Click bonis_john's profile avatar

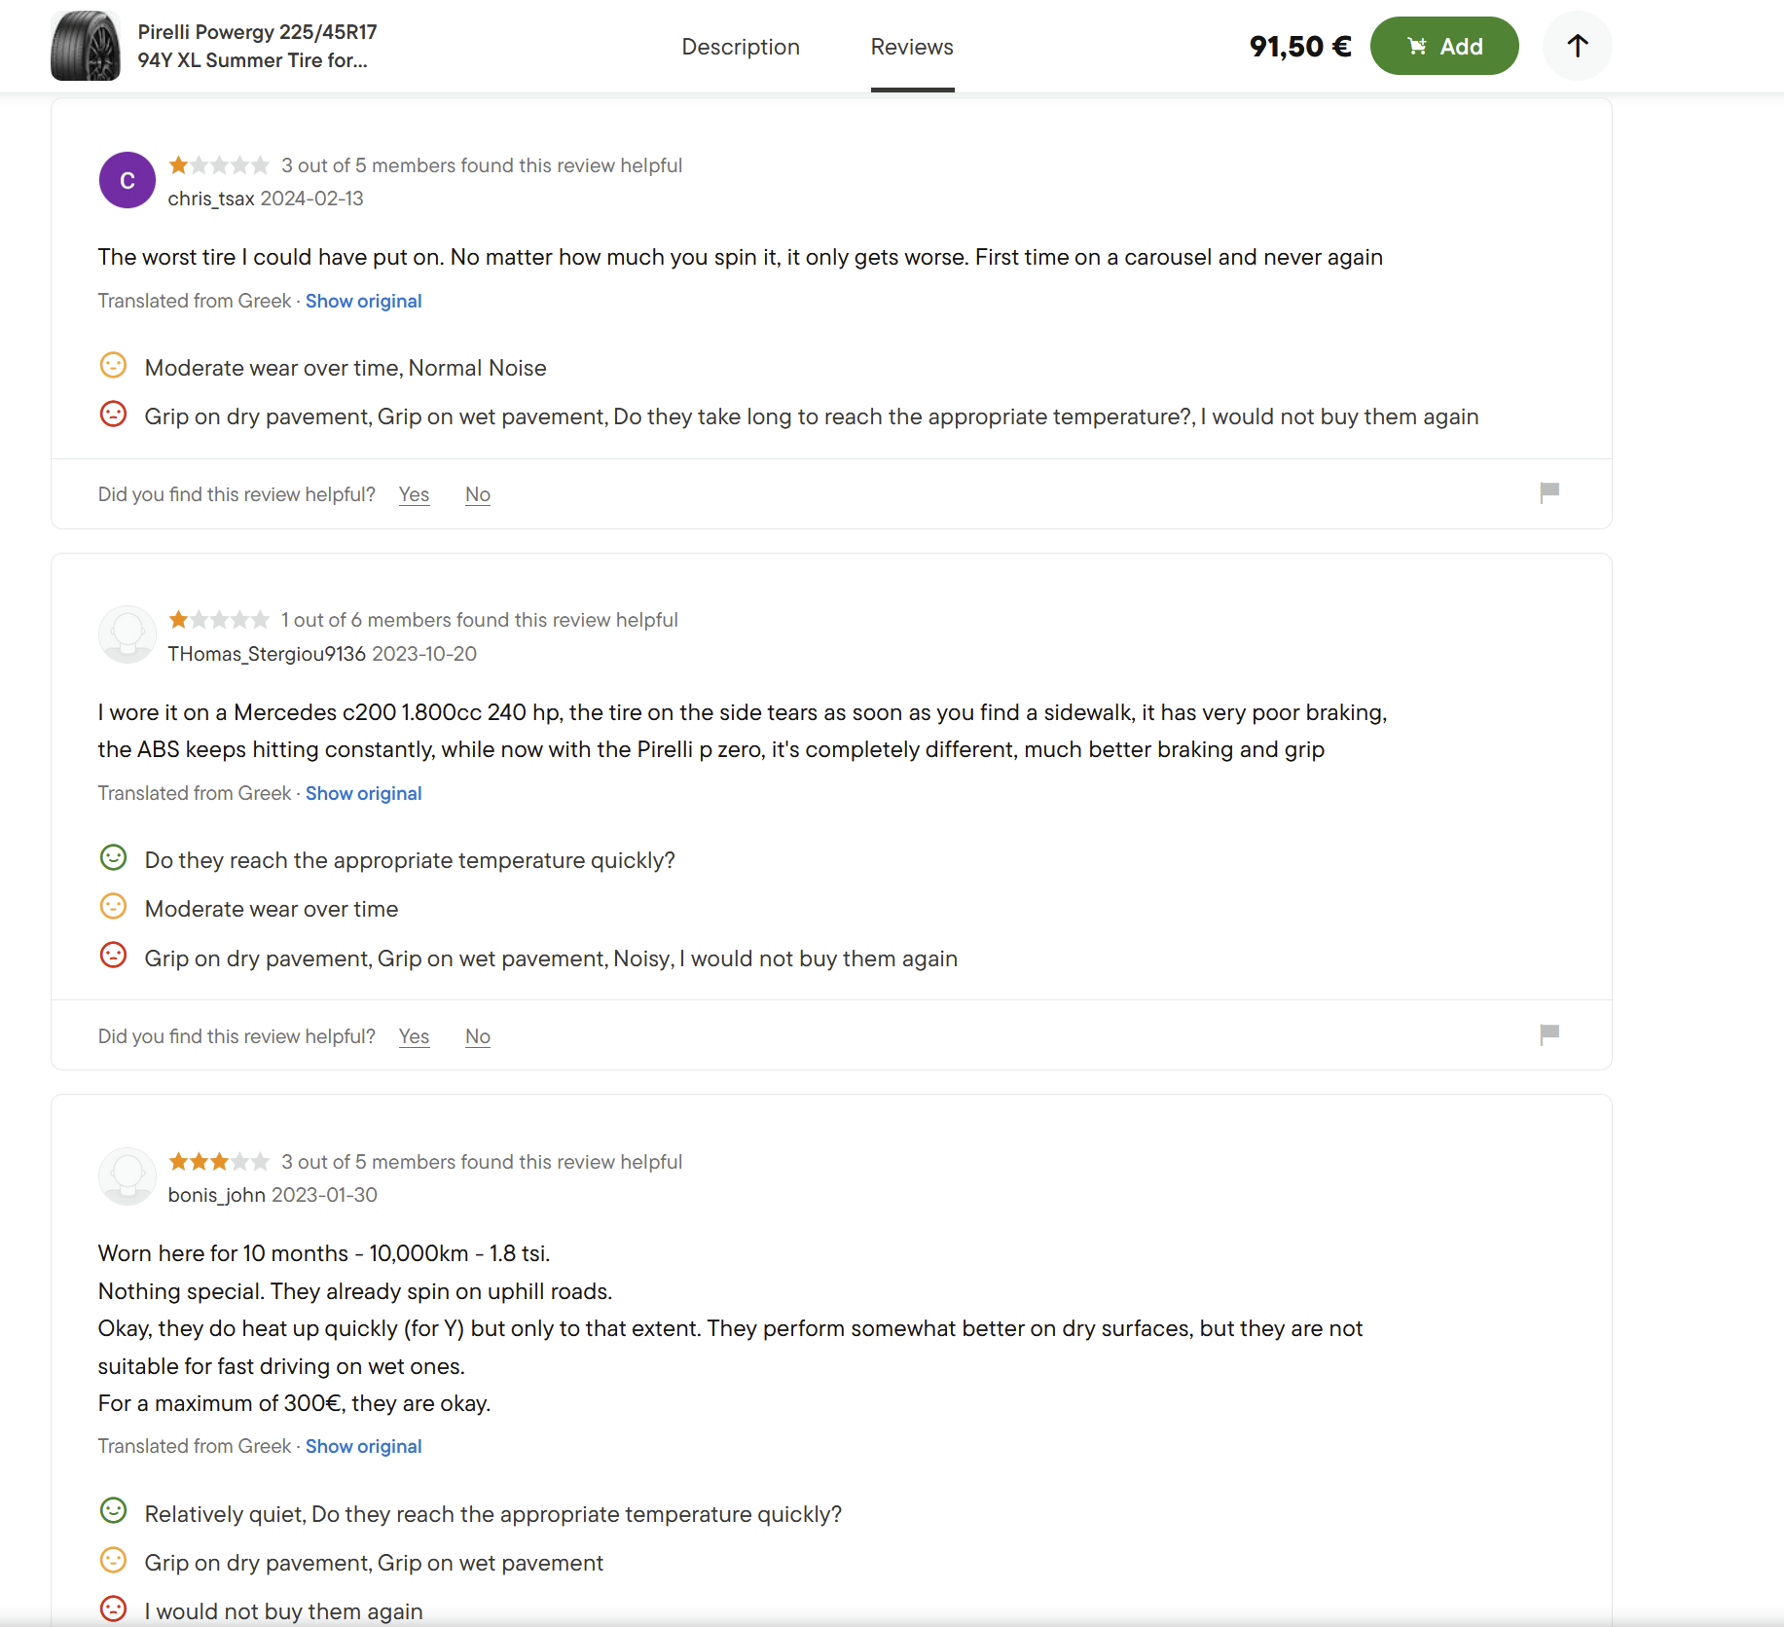click(127, 1176)
